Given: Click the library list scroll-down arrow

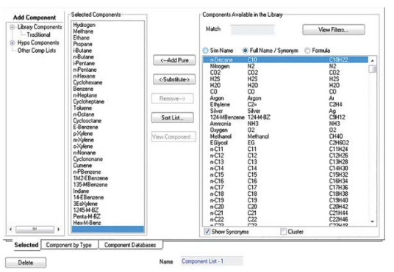Looking at the screenshot, I should click(372, 221).
